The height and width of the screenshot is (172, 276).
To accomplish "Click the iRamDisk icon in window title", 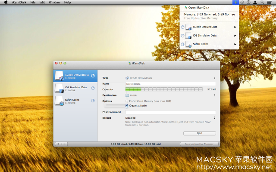I will tap(130, 63).
